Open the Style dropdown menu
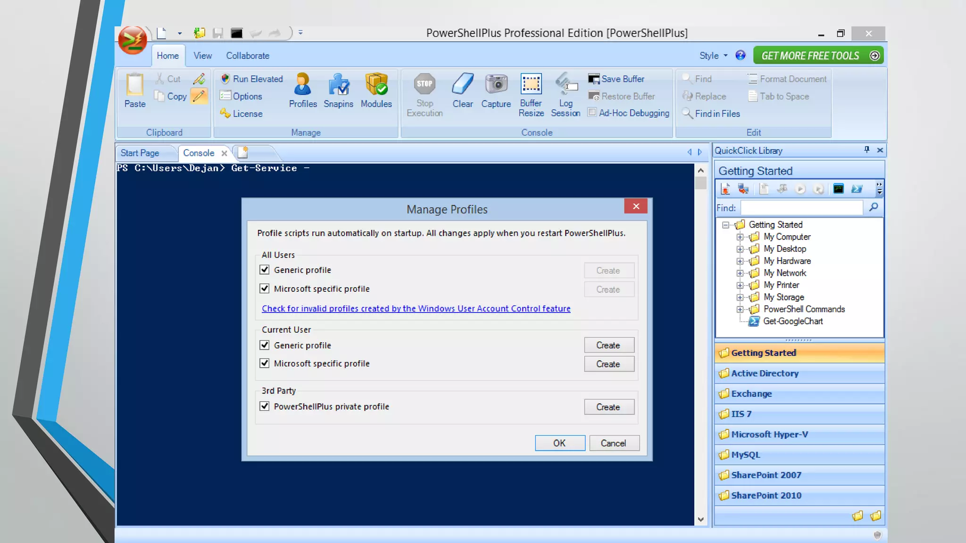 713,56
